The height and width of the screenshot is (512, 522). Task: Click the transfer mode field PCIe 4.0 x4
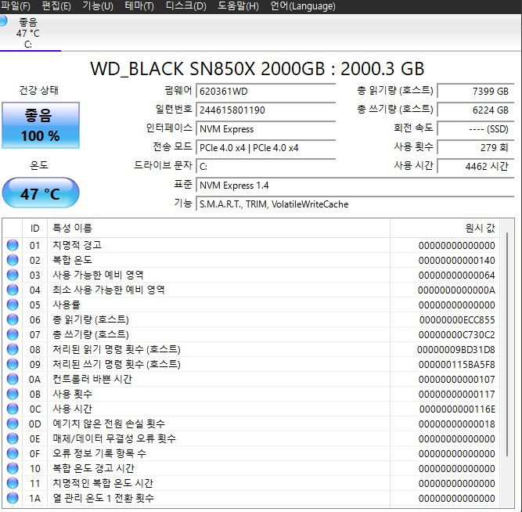266,147
